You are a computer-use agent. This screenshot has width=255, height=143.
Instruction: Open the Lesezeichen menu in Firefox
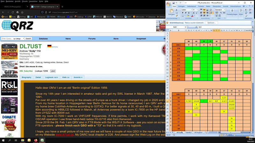[x=33, y=1]
